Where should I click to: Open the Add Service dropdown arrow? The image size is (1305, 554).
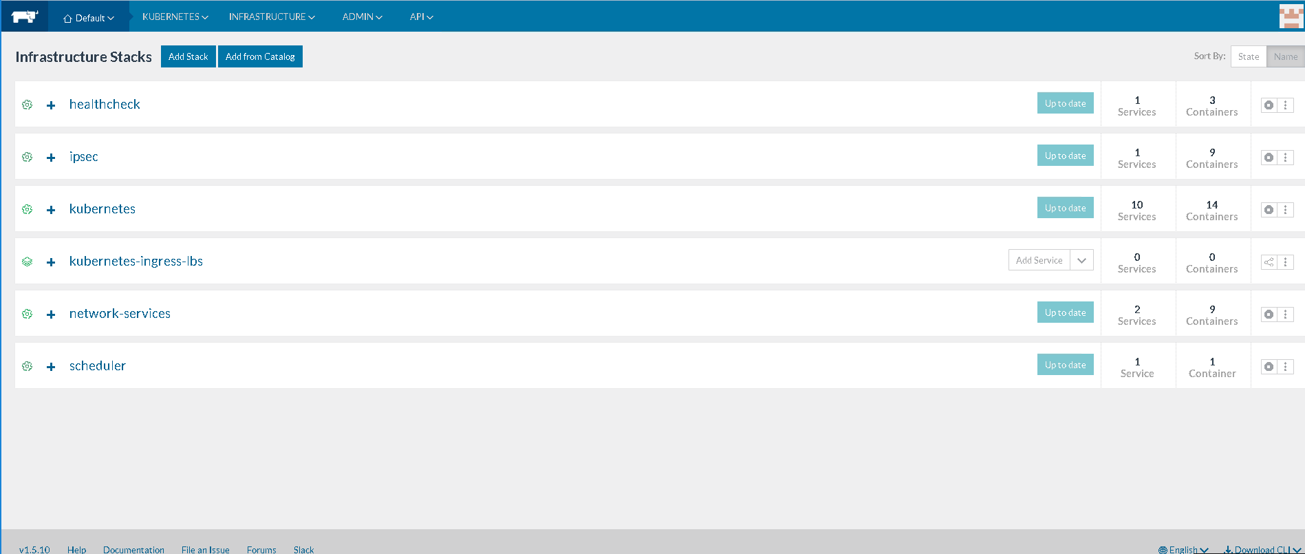pos(1082,260)
